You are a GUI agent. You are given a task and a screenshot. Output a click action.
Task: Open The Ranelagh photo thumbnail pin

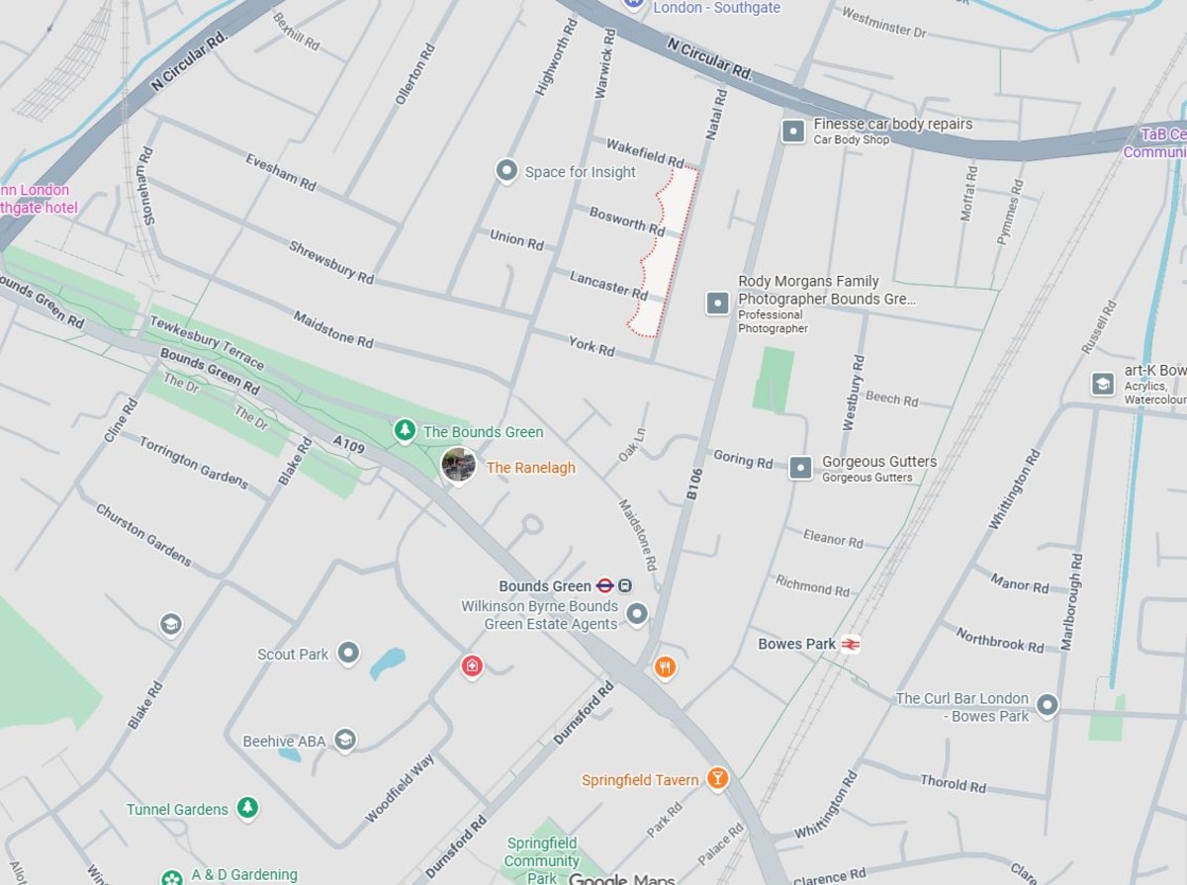tap(459, 465)
